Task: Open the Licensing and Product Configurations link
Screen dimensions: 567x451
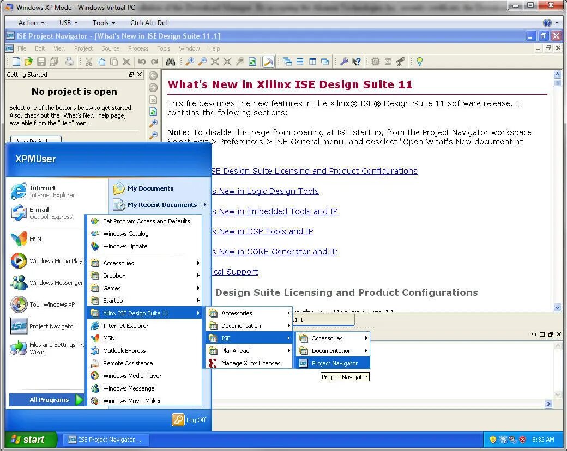Action: [315, 171]
